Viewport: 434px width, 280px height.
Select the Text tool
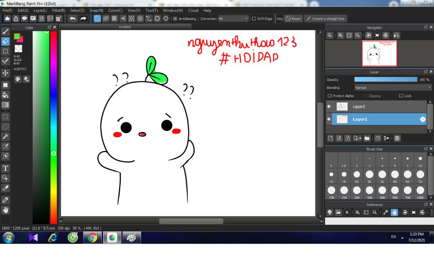tap(5, 168)
